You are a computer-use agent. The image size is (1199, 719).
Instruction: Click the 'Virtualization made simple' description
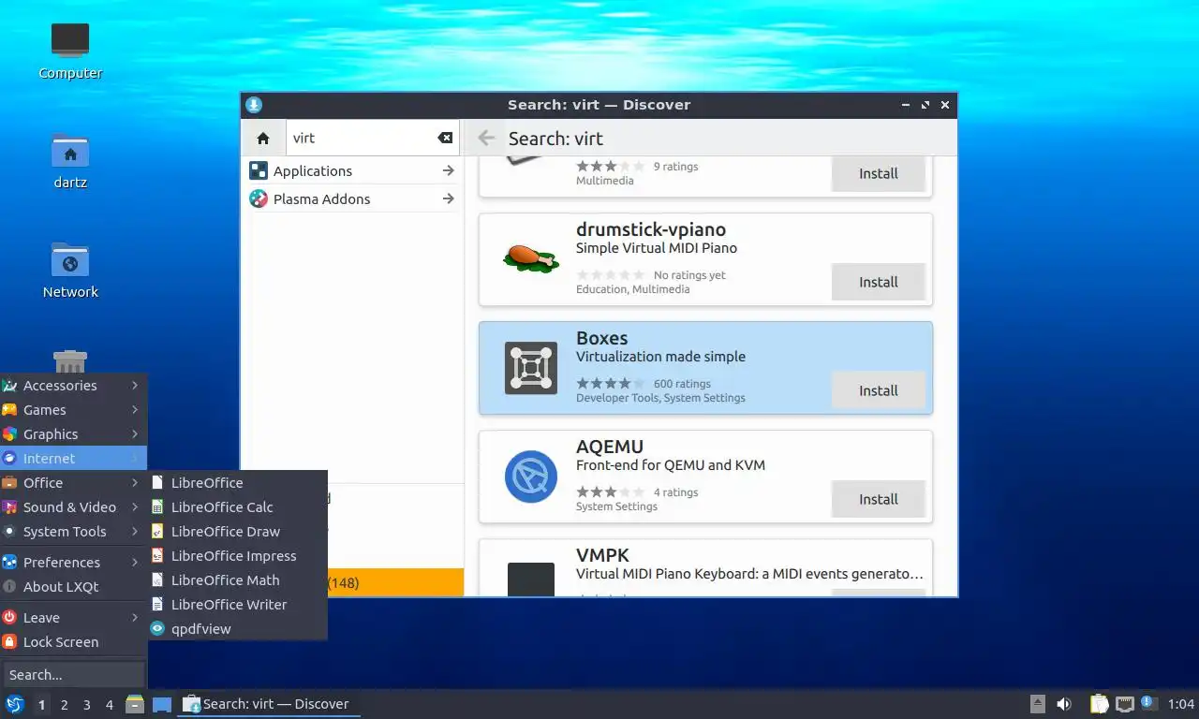point(661,357)
